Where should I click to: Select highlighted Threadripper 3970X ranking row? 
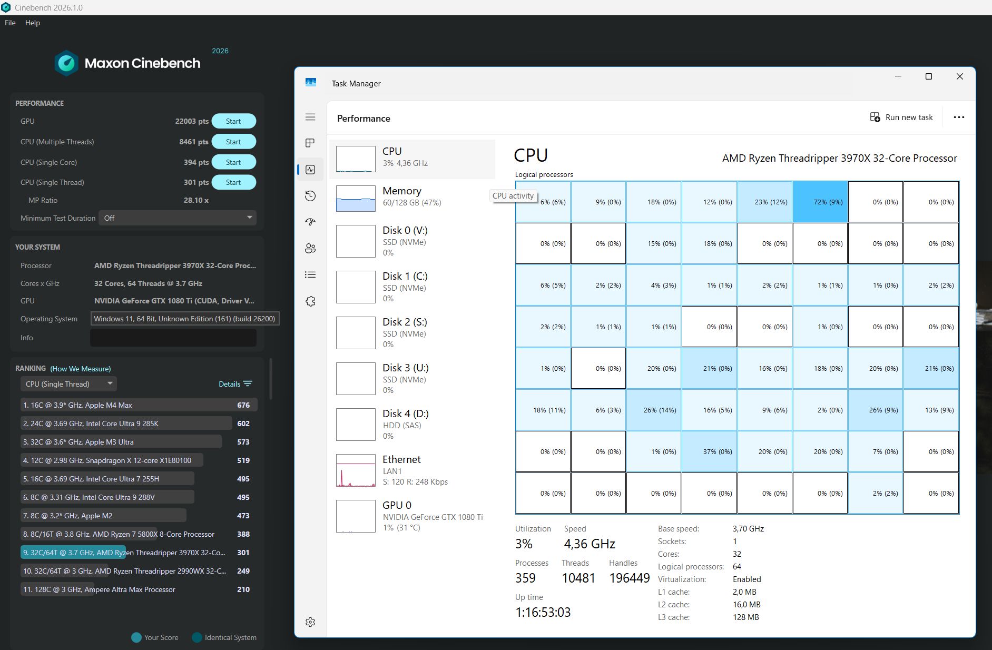coord(139,553)
